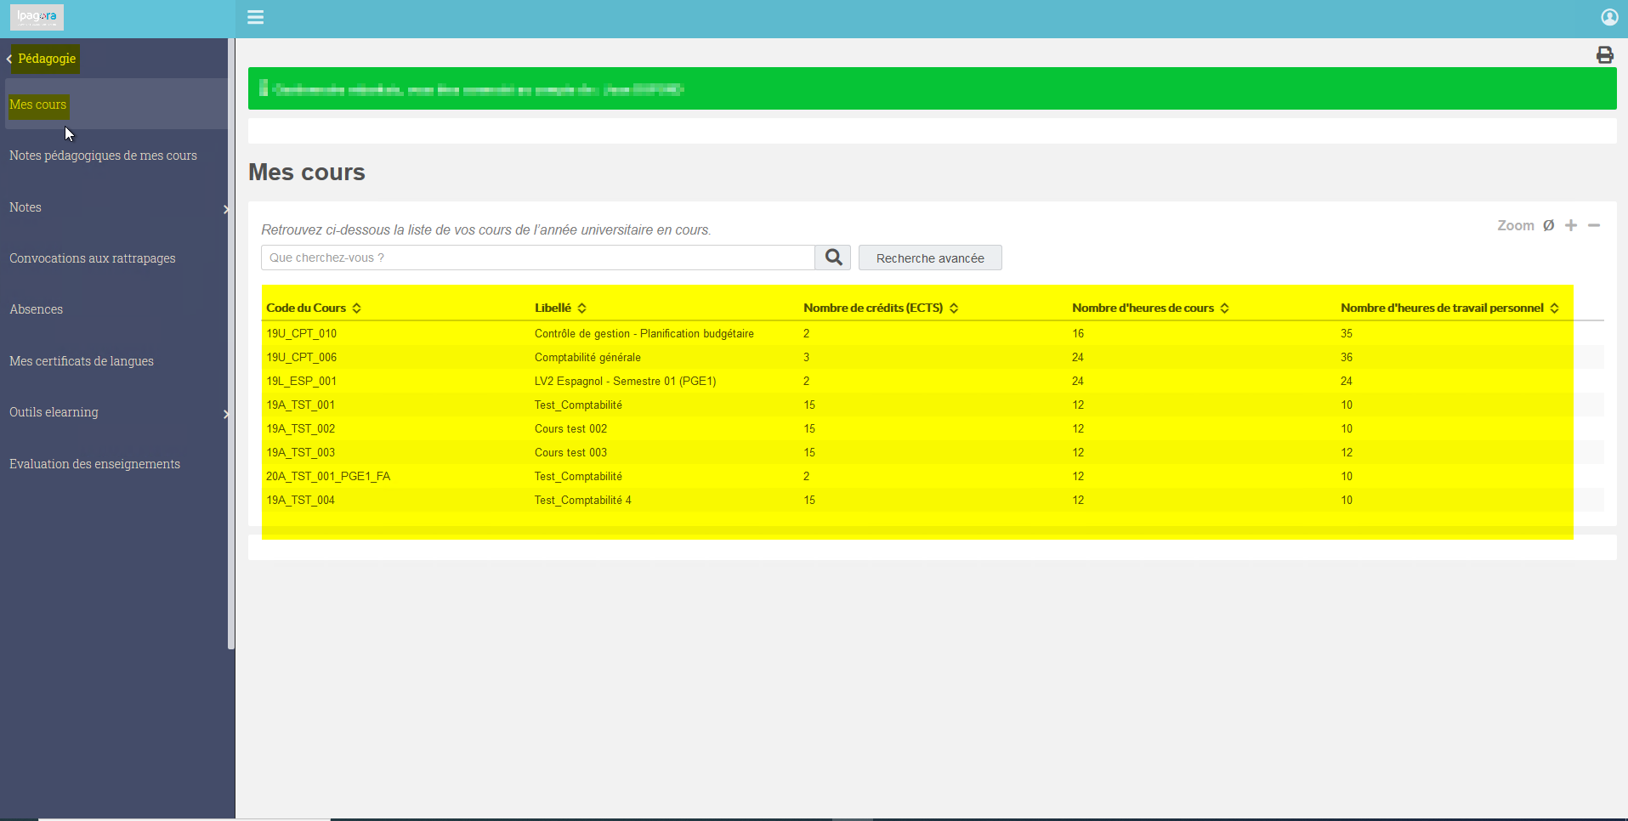Zoom in with the plus icon
The image size is (1628, 821).
click(x=1571, y=225)
